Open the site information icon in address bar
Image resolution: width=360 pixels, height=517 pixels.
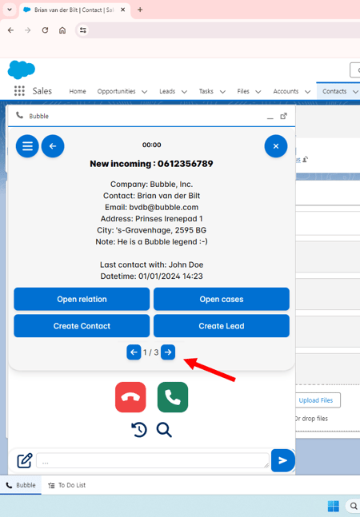click(83, 30)
